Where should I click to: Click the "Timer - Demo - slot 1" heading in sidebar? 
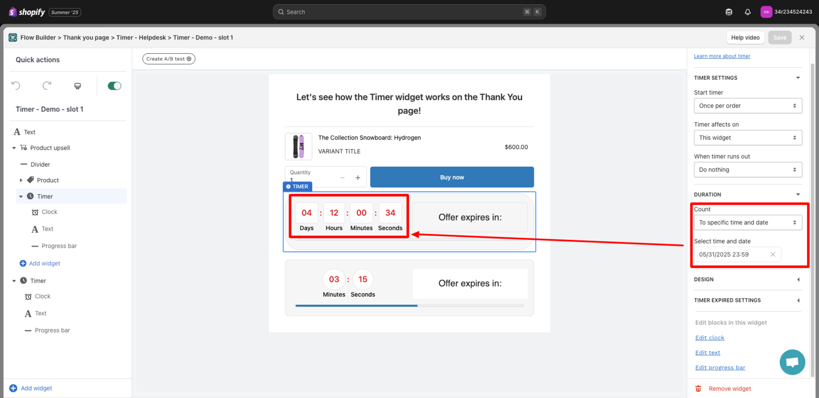[x=50, y=109]
